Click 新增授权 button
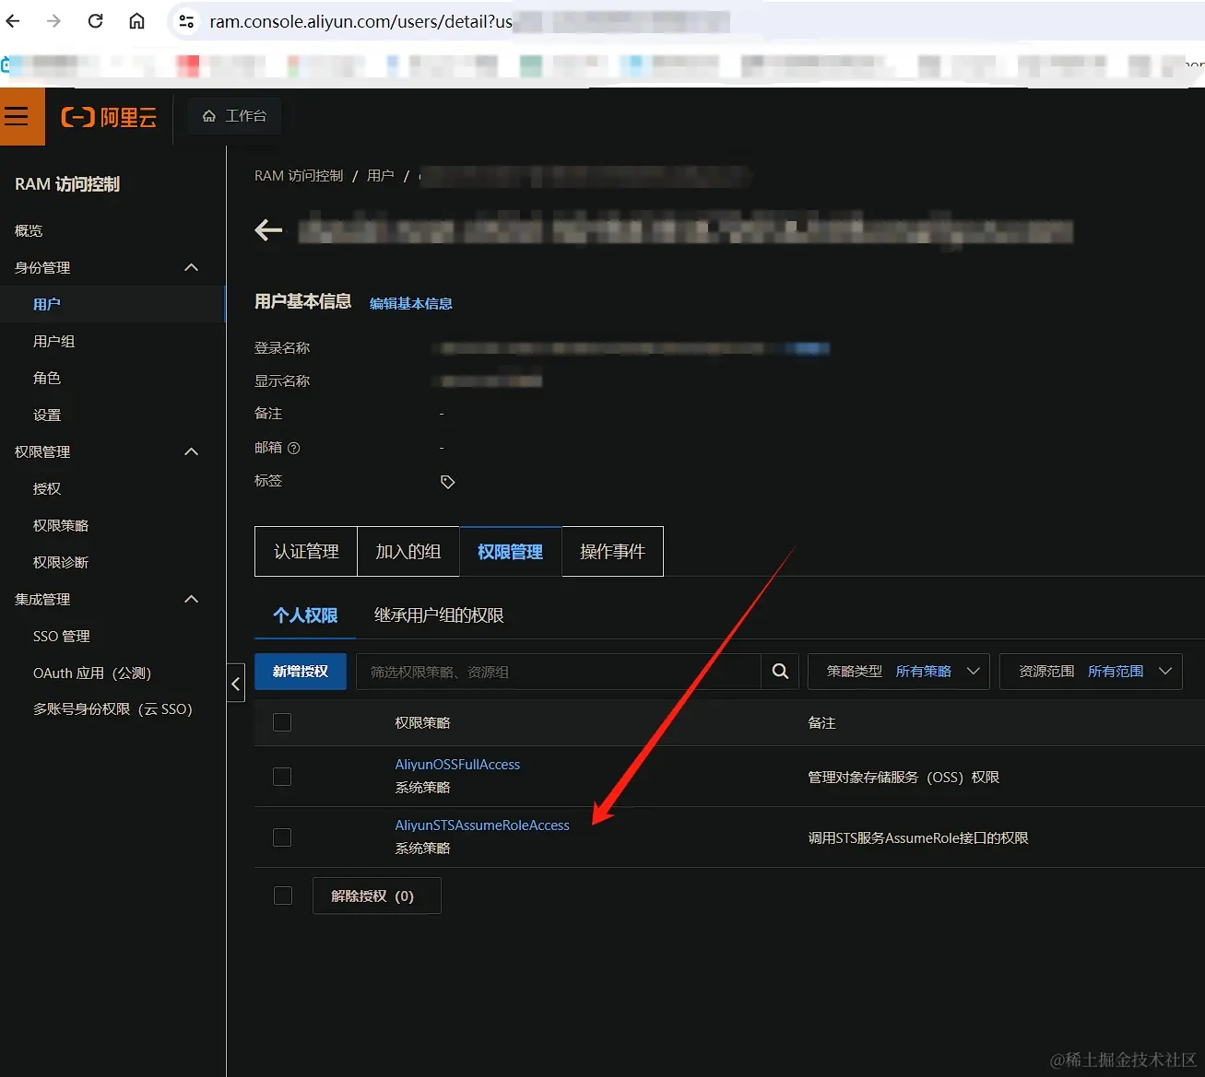 pos(301,672)
